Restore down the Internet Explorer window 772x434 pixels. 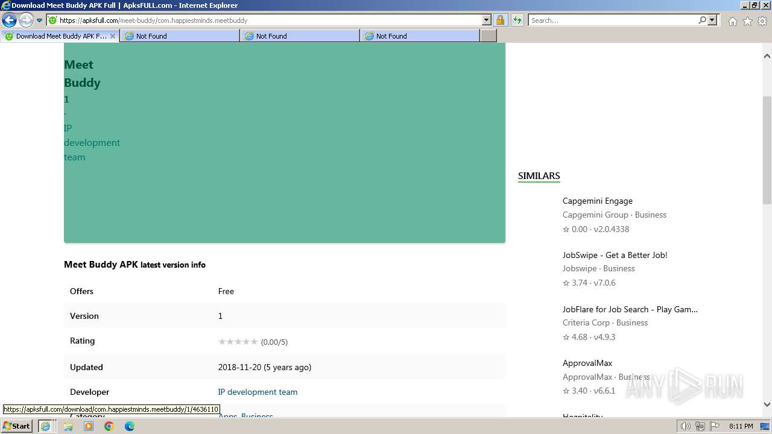755,5
